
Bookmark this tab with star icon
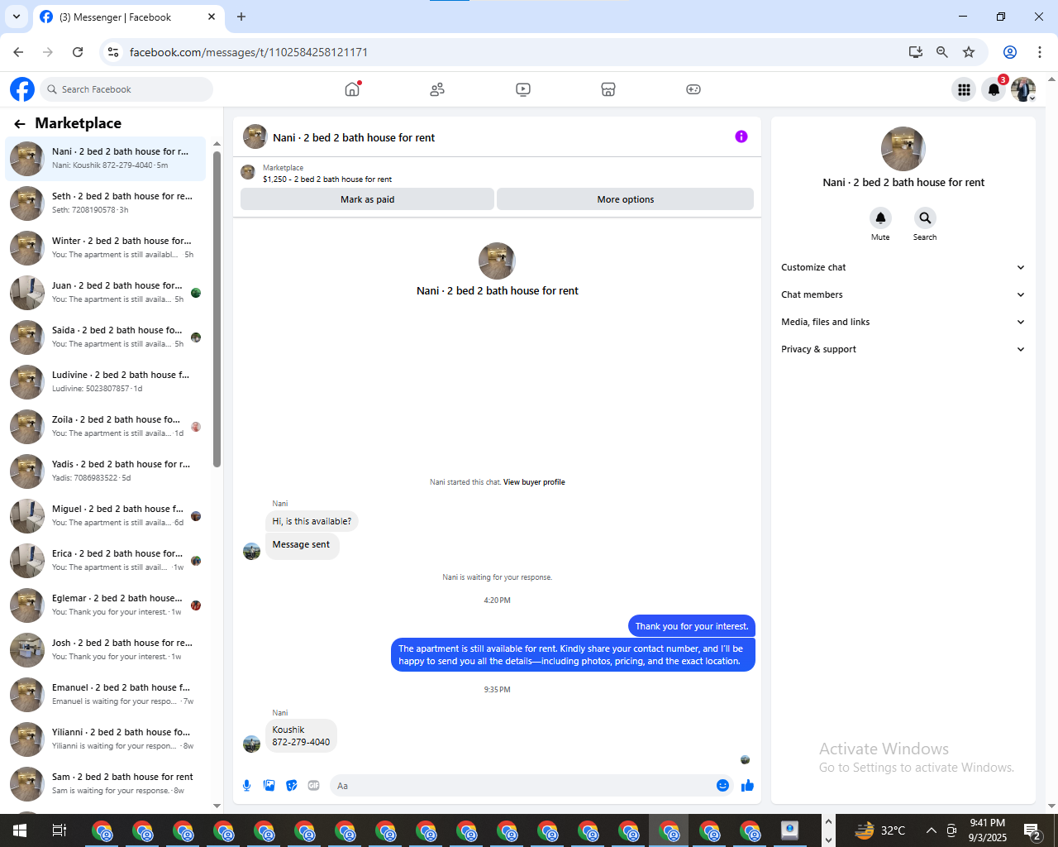(969, 52)
